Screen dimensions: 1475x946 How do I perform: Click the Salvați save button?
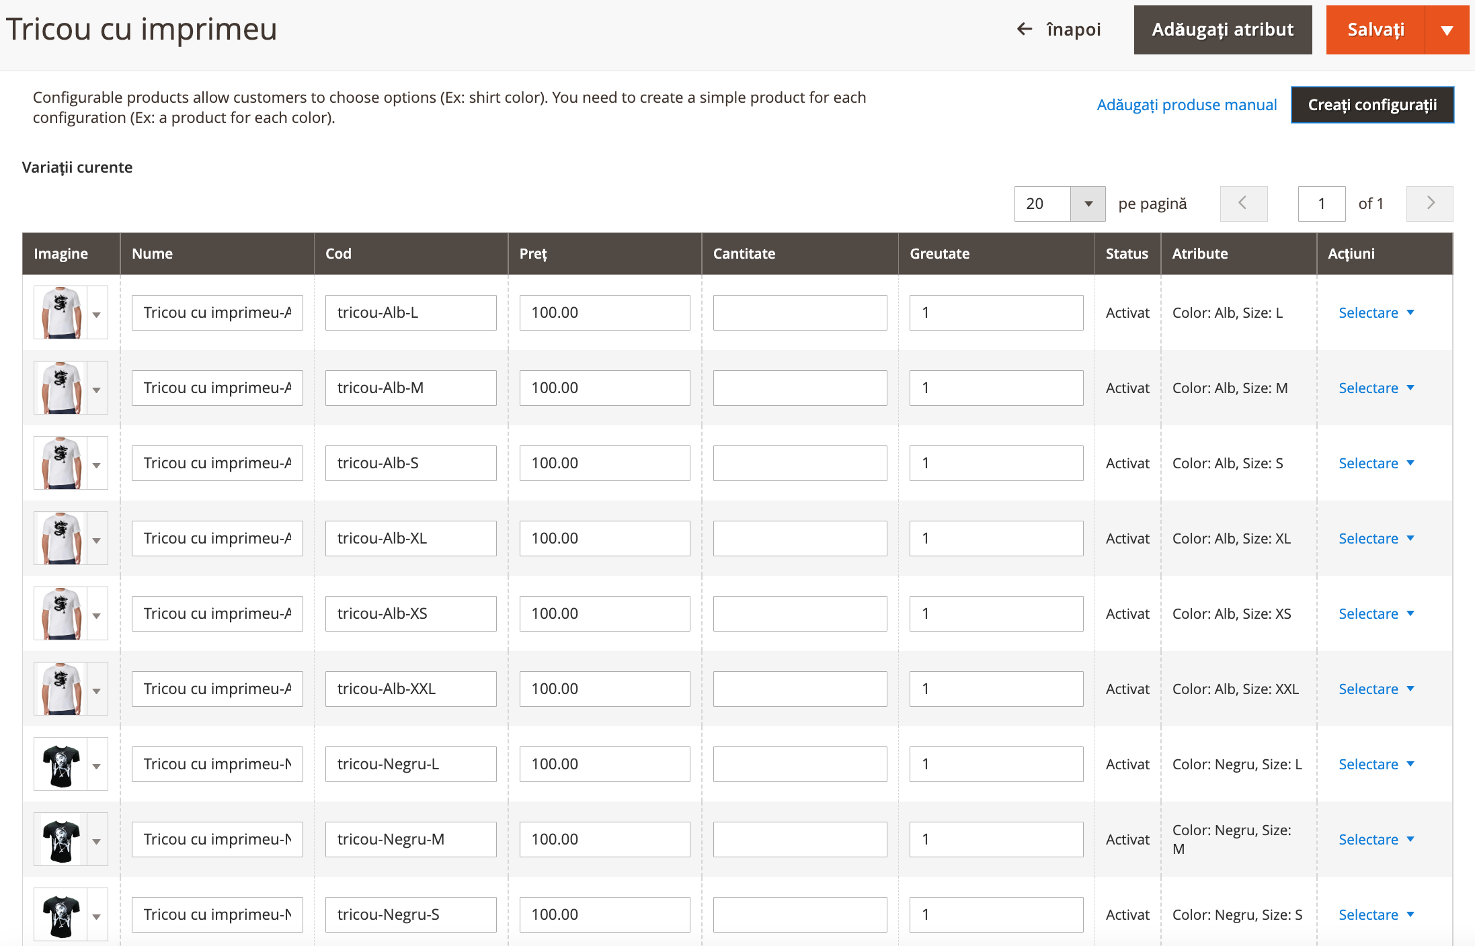(1376, 30)
